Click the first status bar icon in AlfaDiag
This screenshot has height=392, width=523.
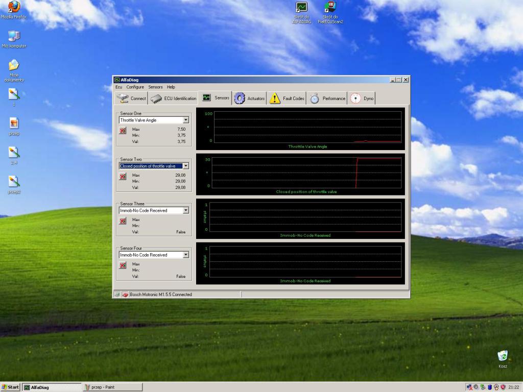pyautogui.click(x=117, y=295)
